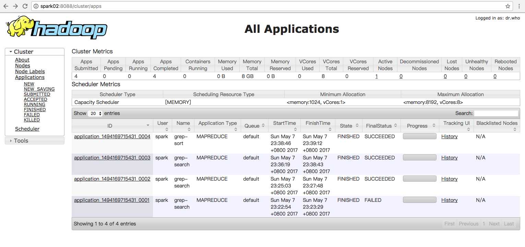This screenshot has height=247, width=525.
Task: Open the Nodes link in sidebar
Action: [23, 66]
